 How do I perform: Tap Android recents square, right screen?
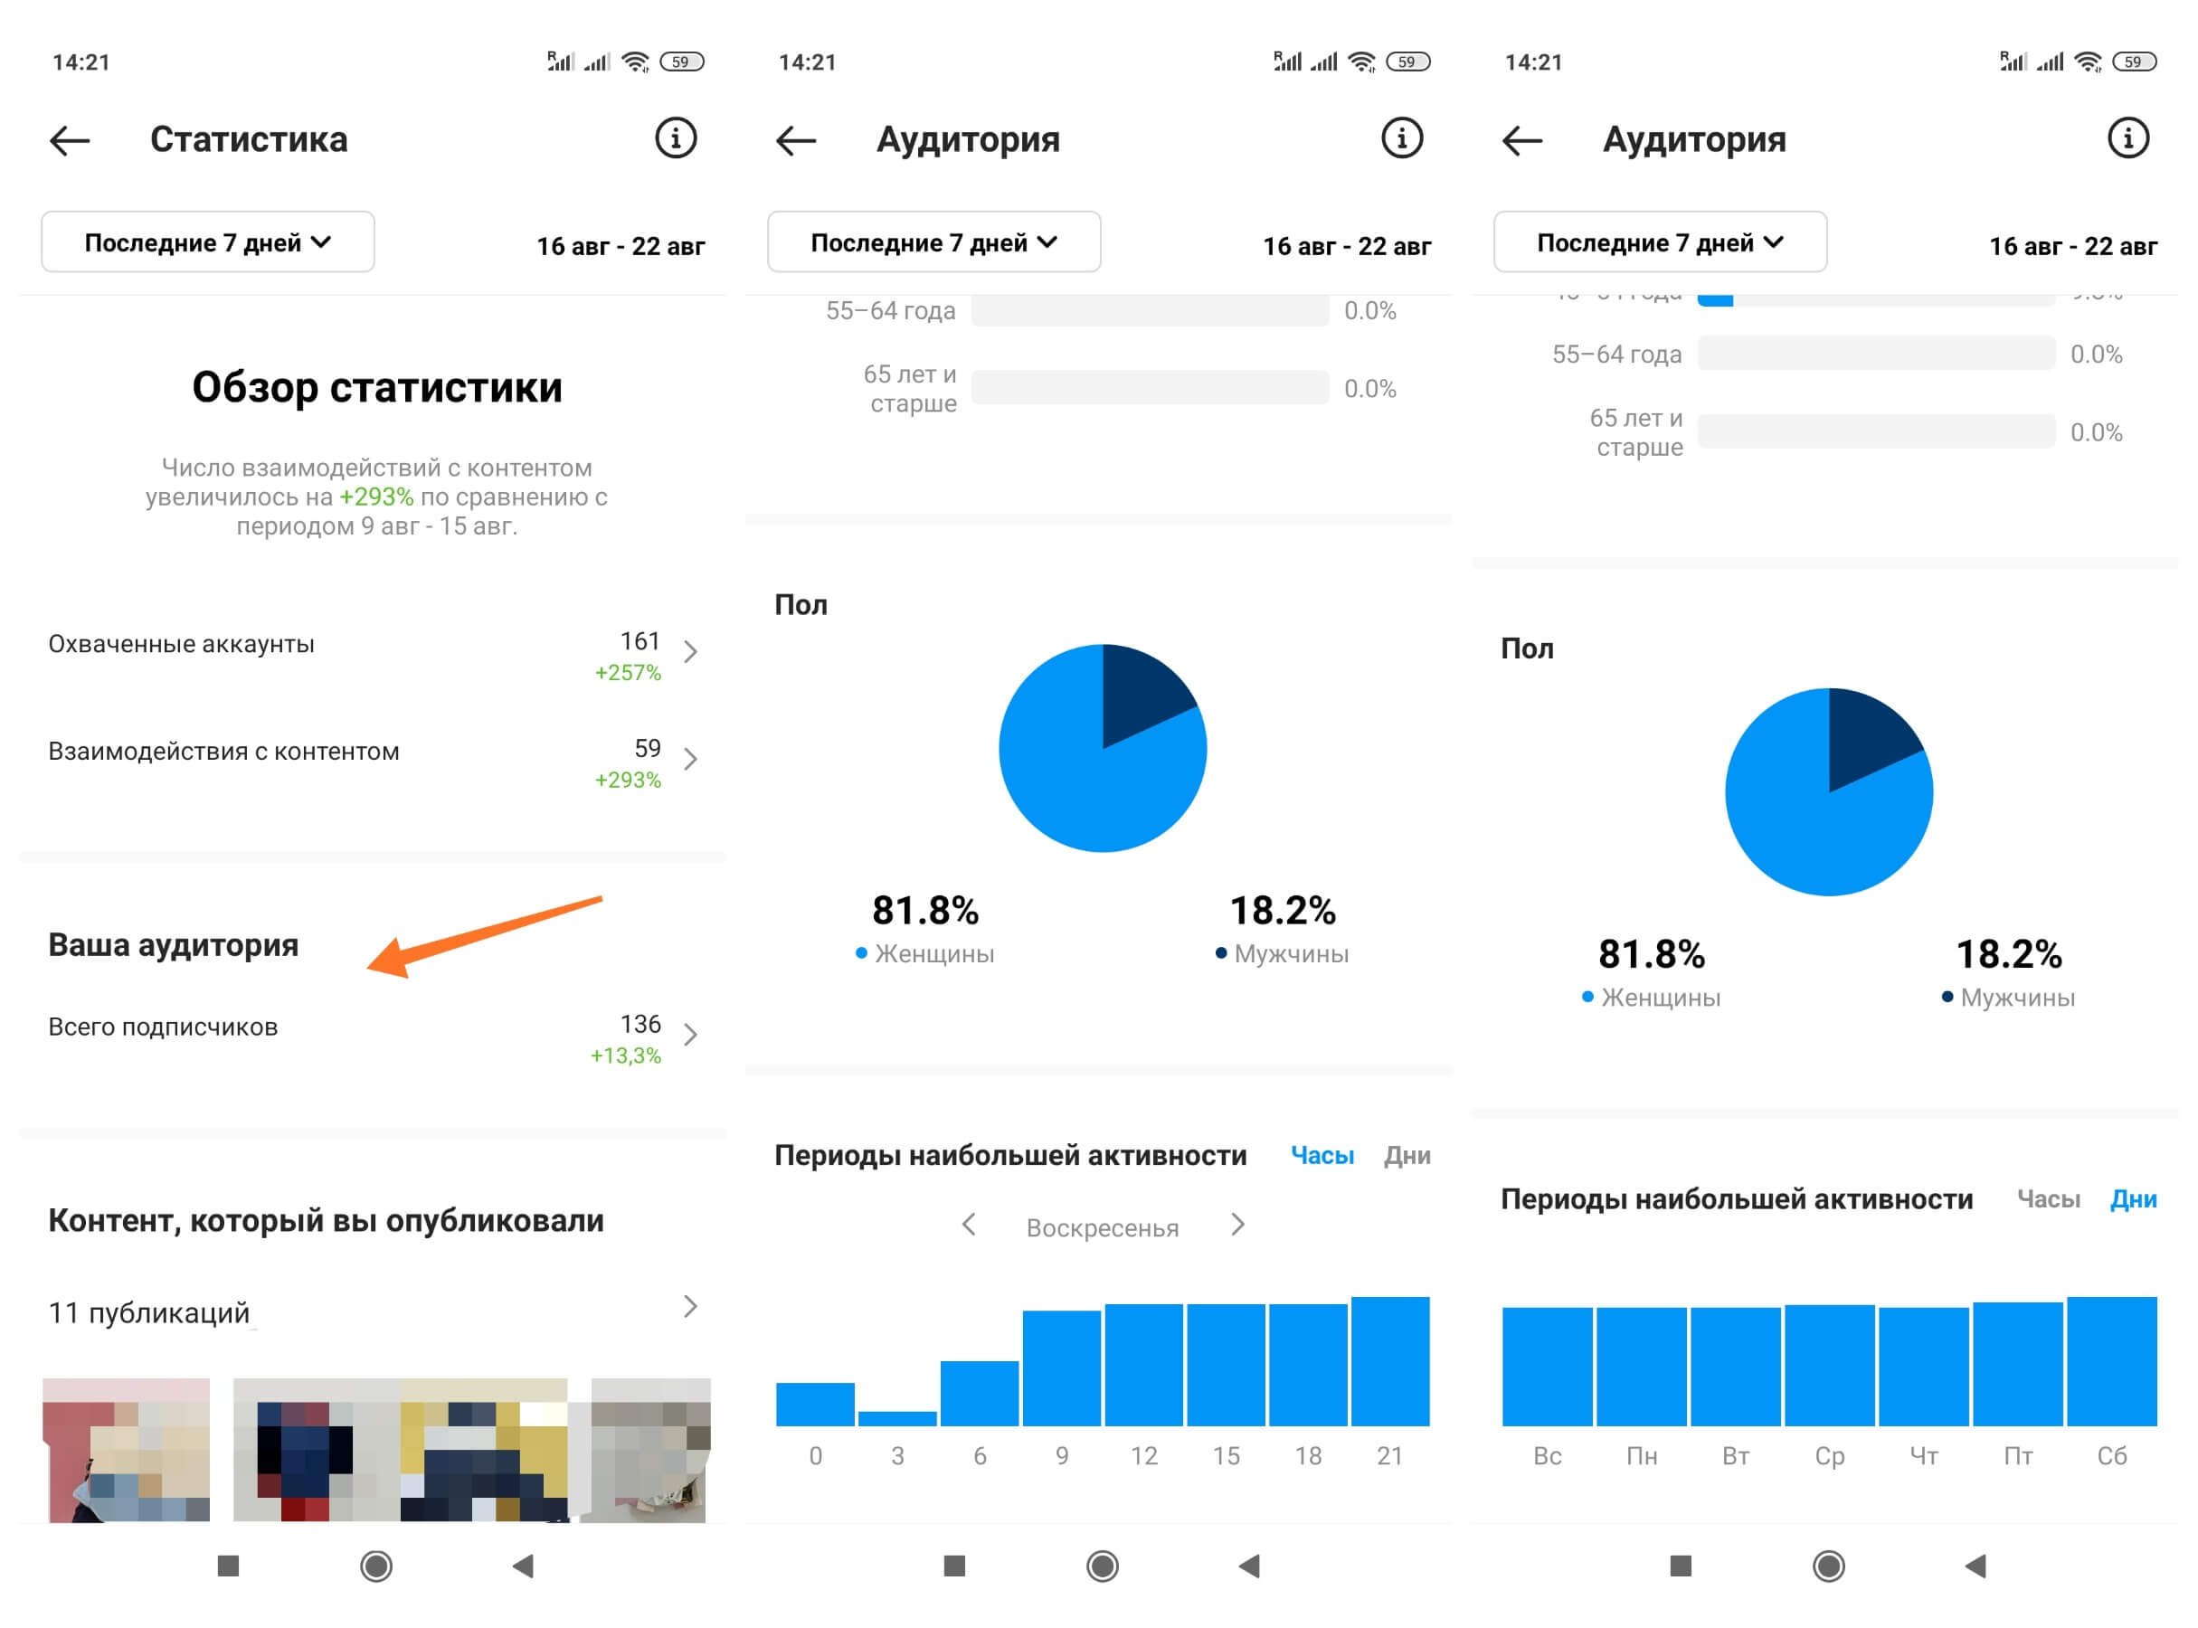[1682, 1566]
